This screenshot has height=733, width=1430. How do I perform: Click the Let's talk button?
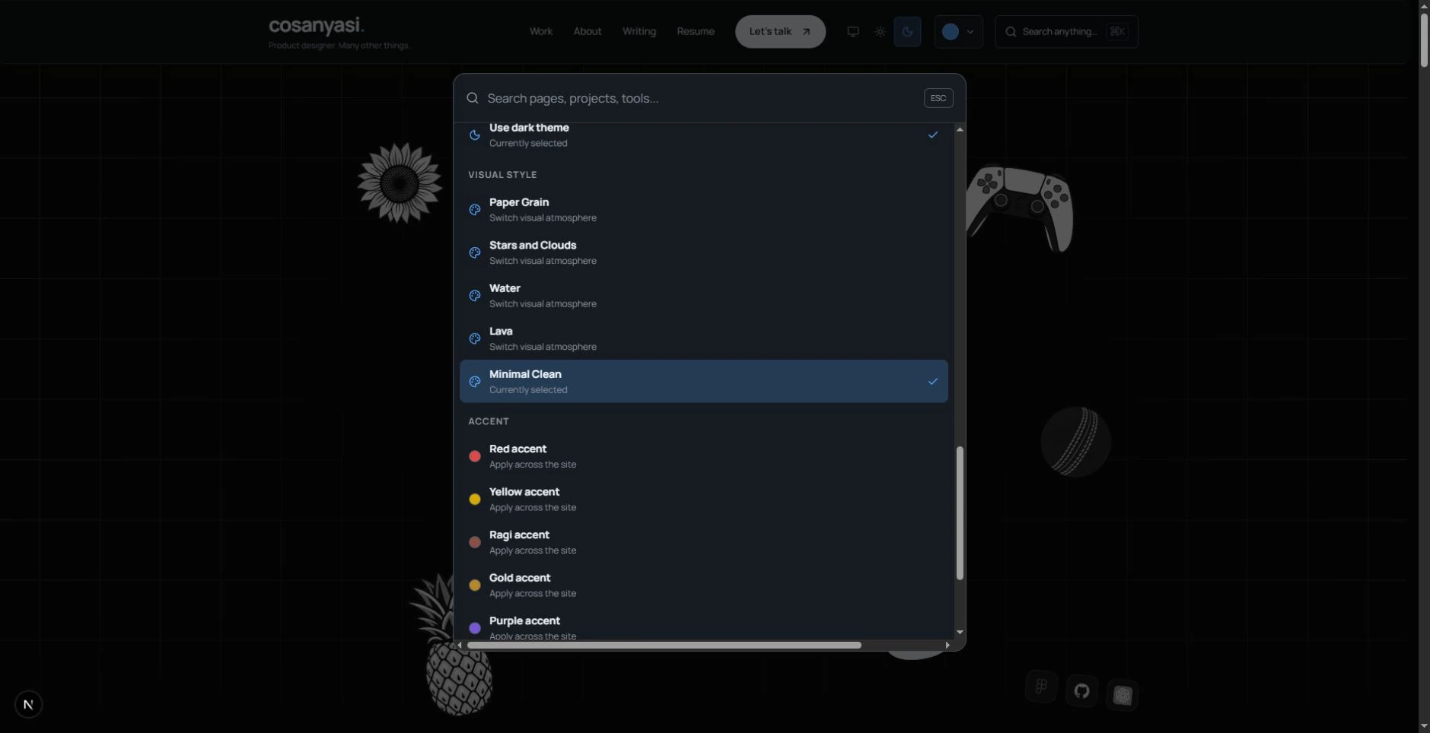[x=779, y=31]
